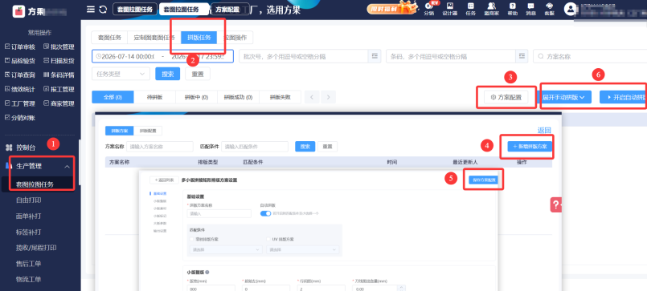Open the 请选择 dropdown under UV 排版方案
This screenshot has height=291, width=647.
303,249
